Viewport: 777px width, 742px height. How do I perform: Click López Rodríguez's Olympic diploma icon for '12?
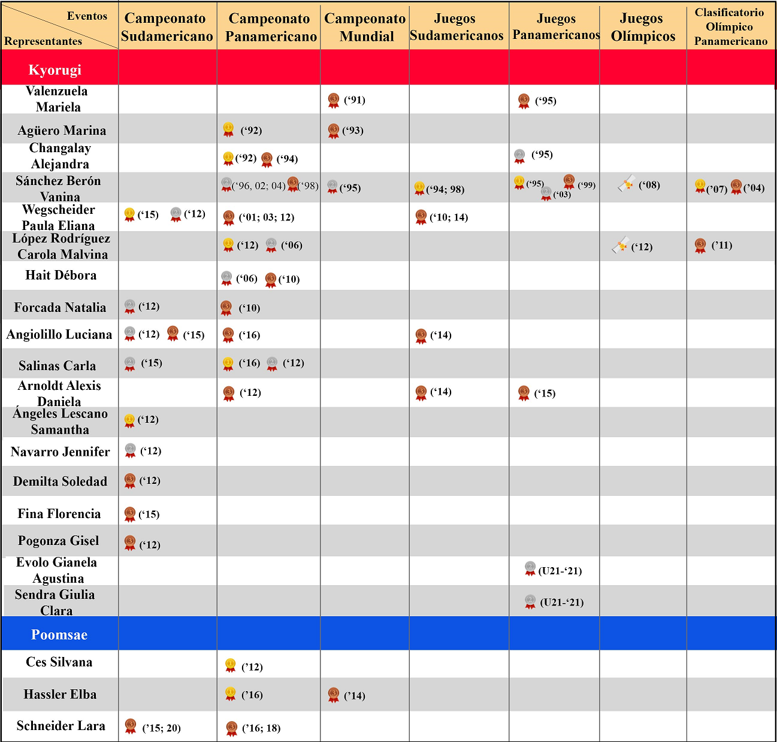point(621,245)
